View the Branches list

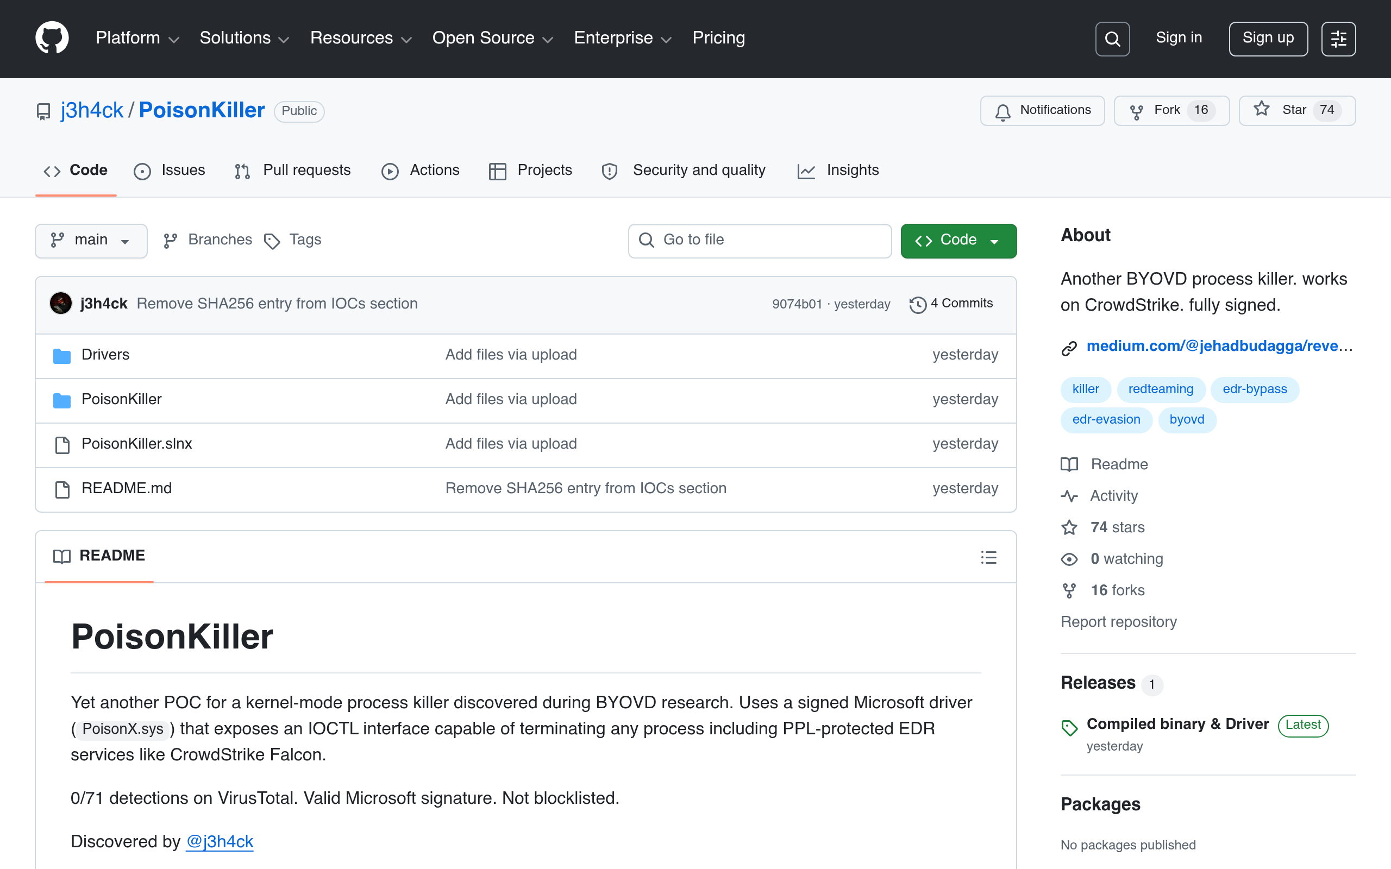208,240
